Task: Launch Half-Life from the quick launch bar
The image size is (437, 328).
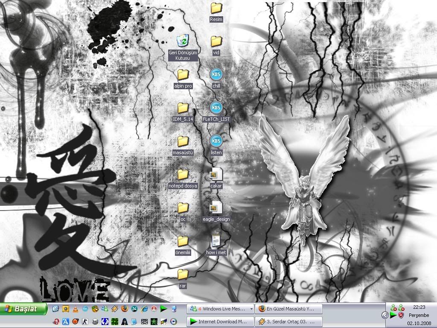Action: 75,321
